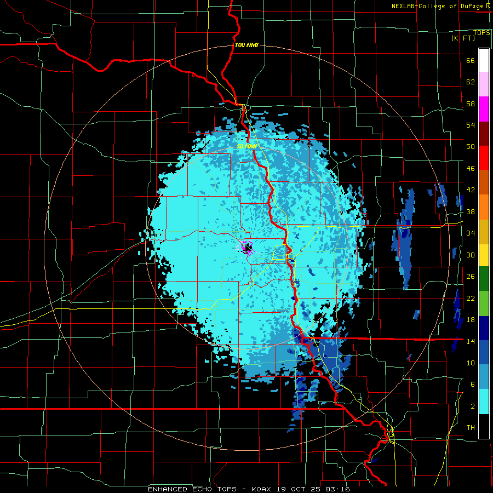The height and width of the screenshot is (493, 493).
Task: Click the TH legend label
Action: [471, 428]
